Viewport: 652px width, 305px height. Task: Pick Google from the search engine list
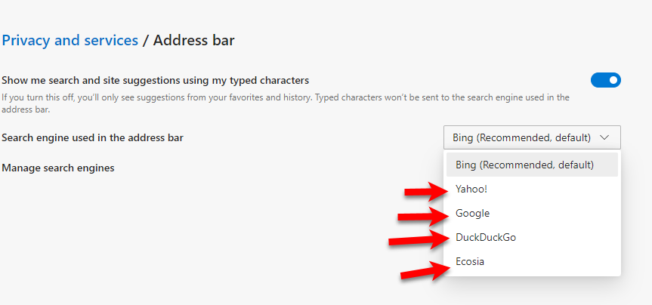coord(473,213)
